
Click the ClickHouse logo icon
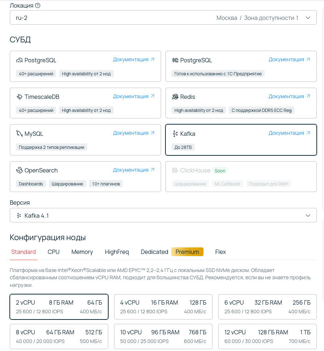point(175,170)
